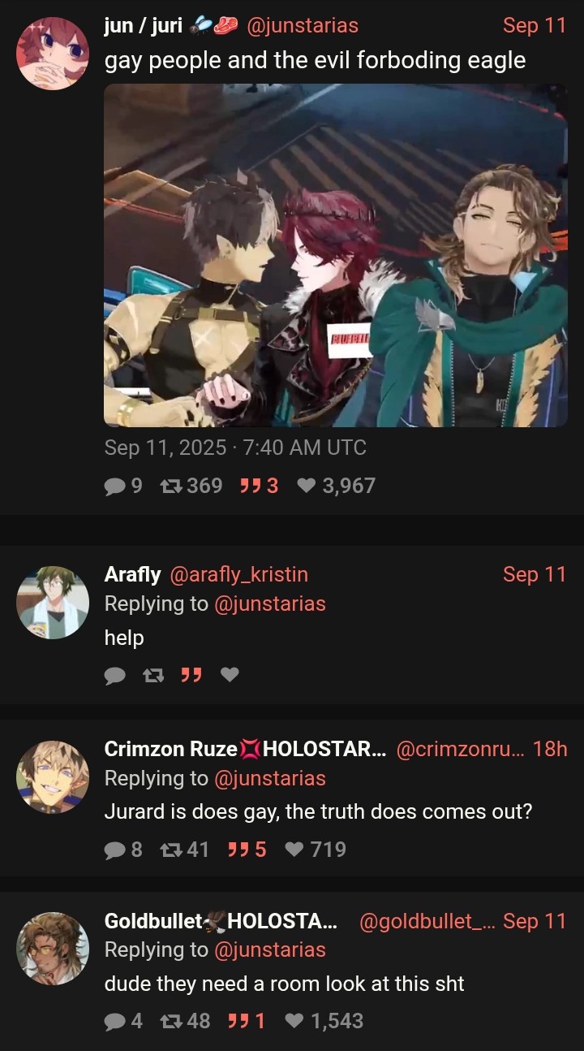Like Arafly's help reply
The height and width of the screenshot is (1051, 584).
click(x=230, y=675)
